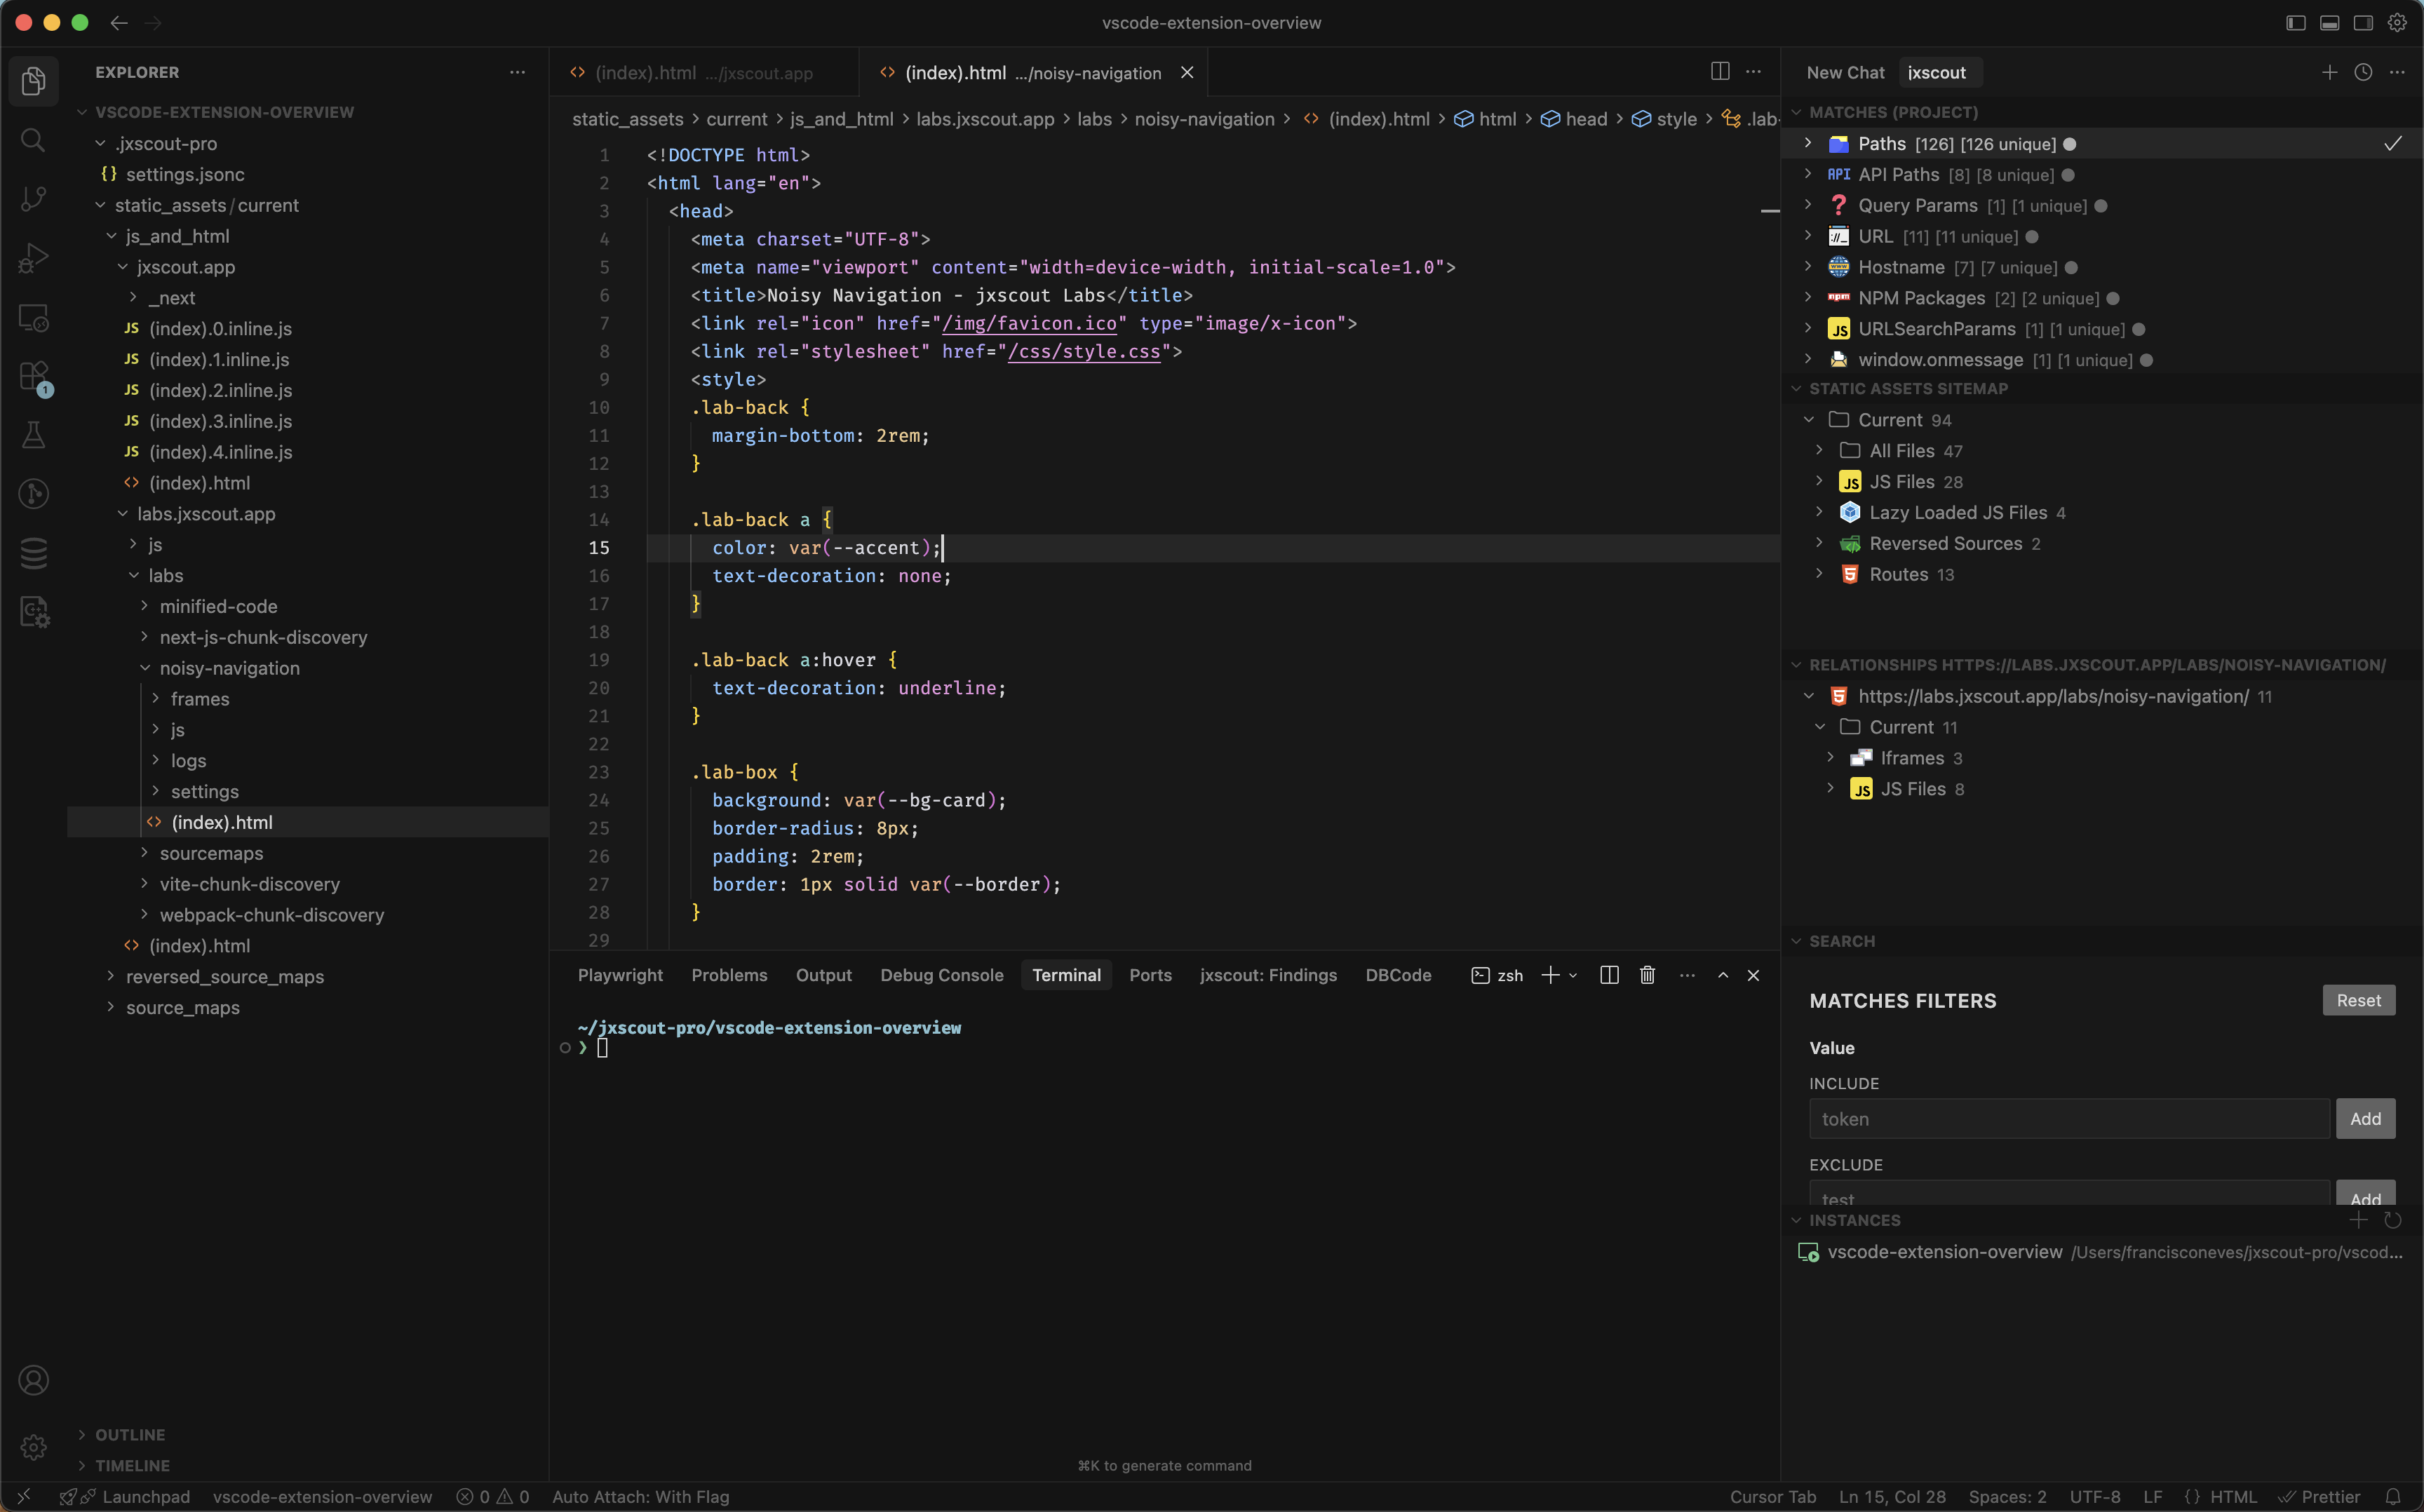Click the Spaces: 2 indentation status entry

pos(2007,1497)
